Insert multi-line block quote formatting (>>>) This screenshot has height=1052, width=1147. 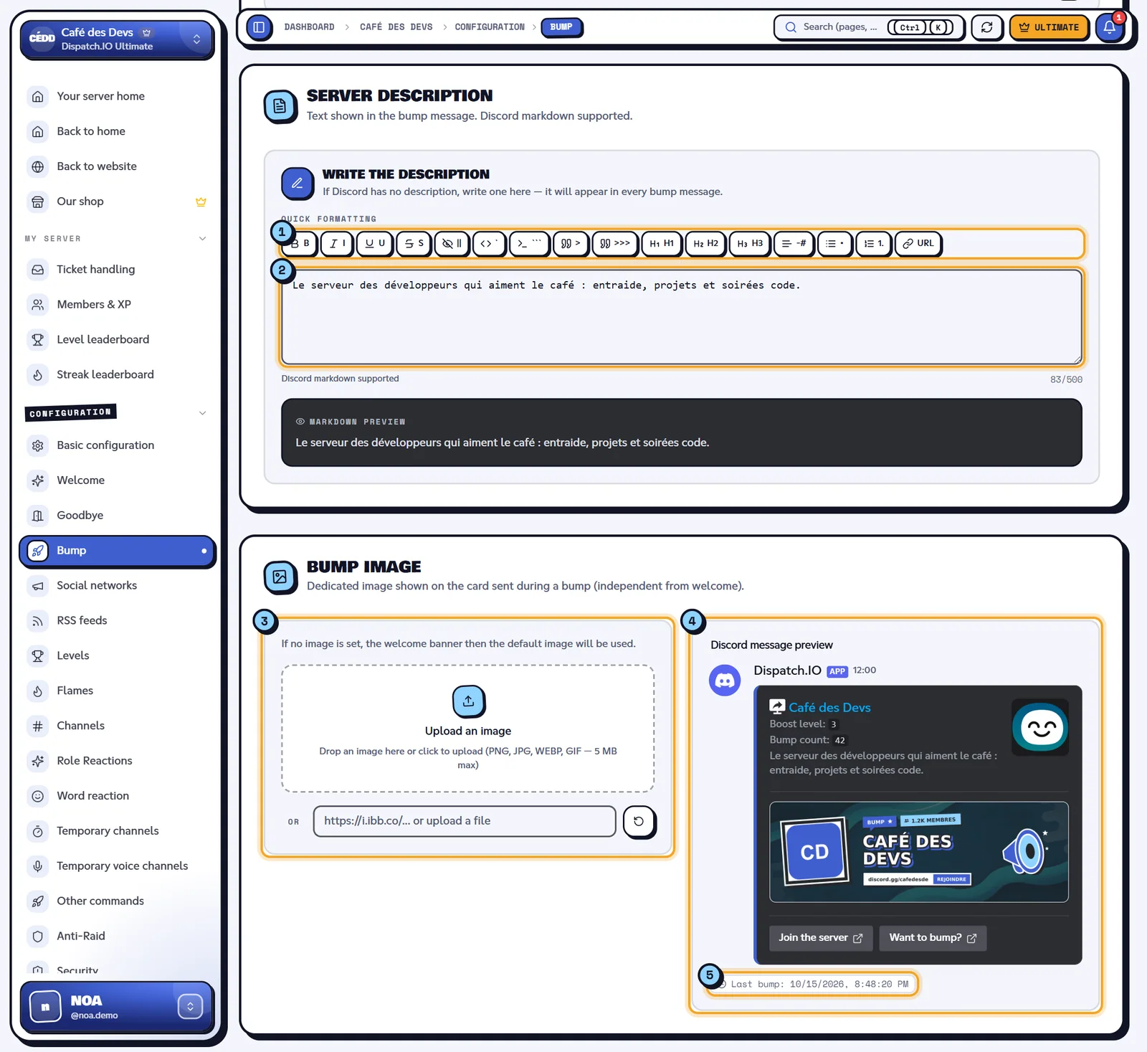615,244
